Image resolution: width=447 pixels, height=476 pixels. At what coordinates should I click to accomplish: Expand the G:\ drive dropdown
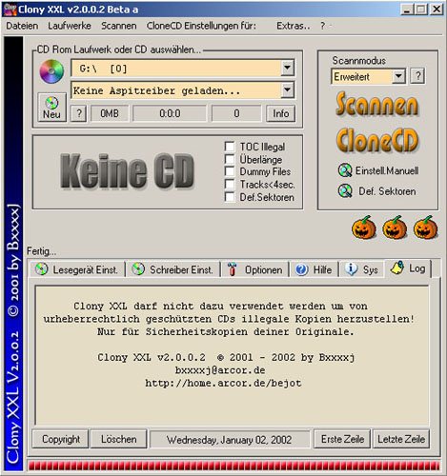coord(287,68)
